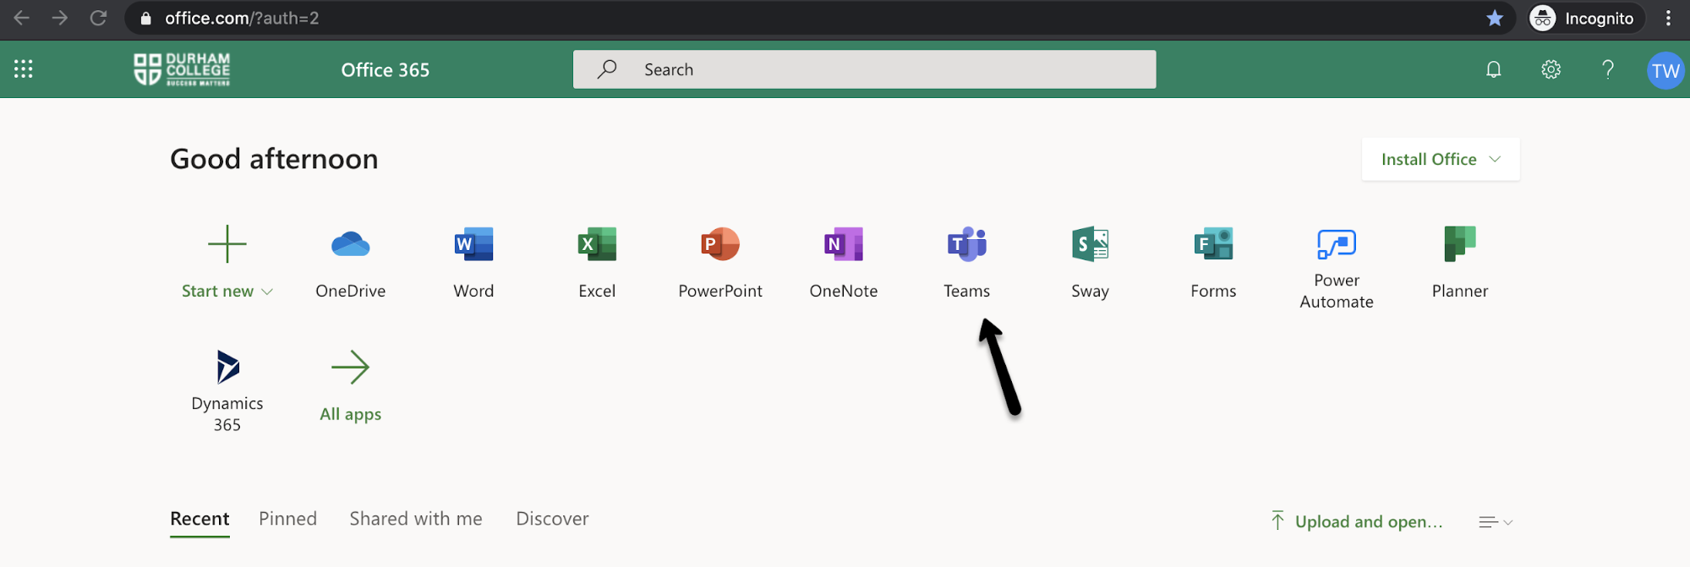1690x567 pixels.
Task: Bookmark star in address bar
Action: tap(1495, 18)
